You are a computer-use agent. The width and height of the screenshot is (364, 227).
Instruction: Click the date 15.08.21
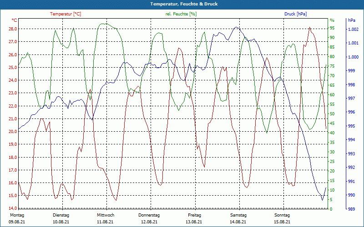(282, 222)
